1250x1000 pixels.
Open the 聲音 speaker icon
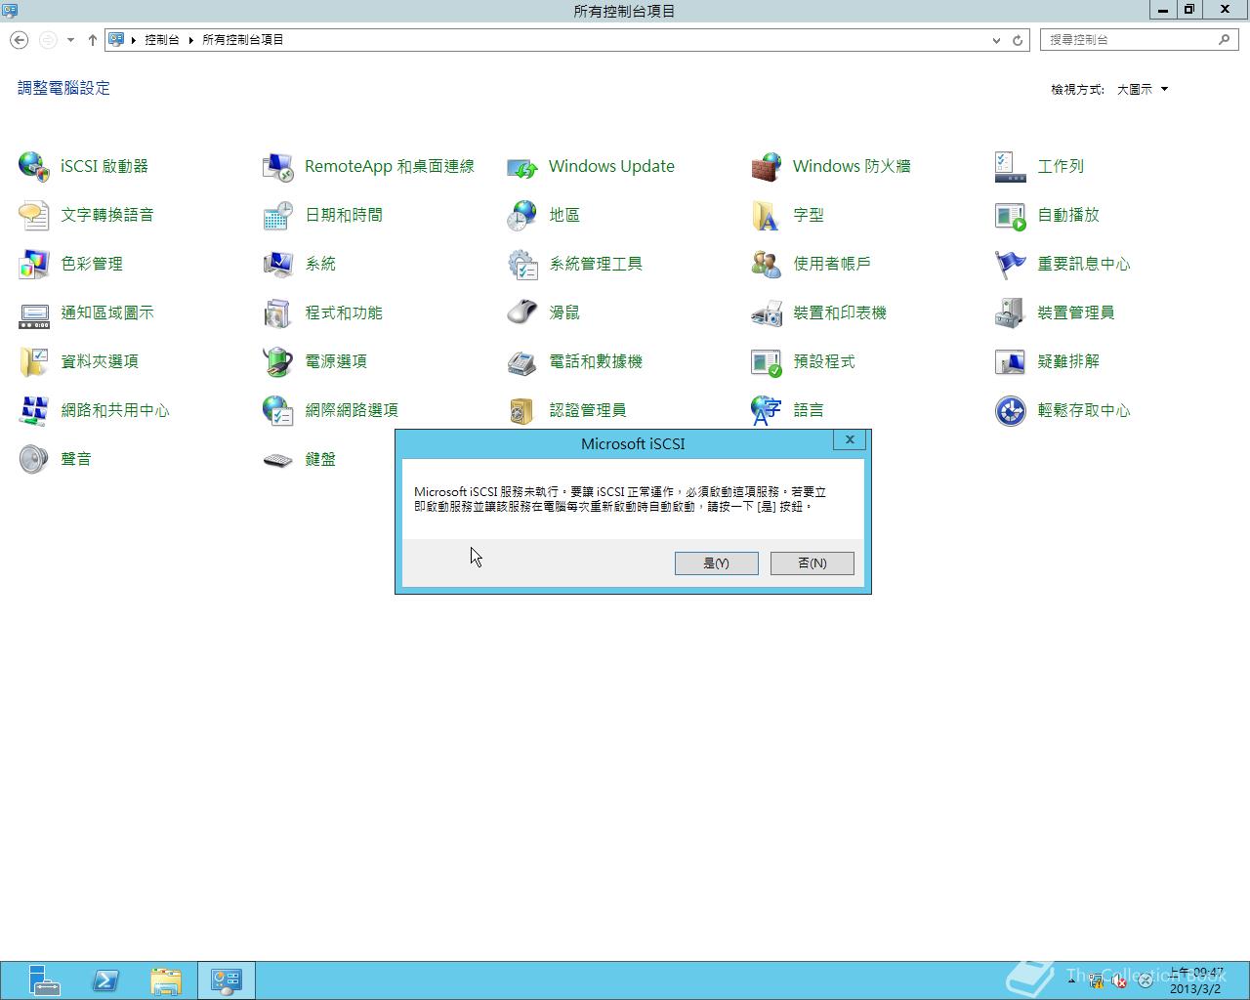[x=34, y=459]
